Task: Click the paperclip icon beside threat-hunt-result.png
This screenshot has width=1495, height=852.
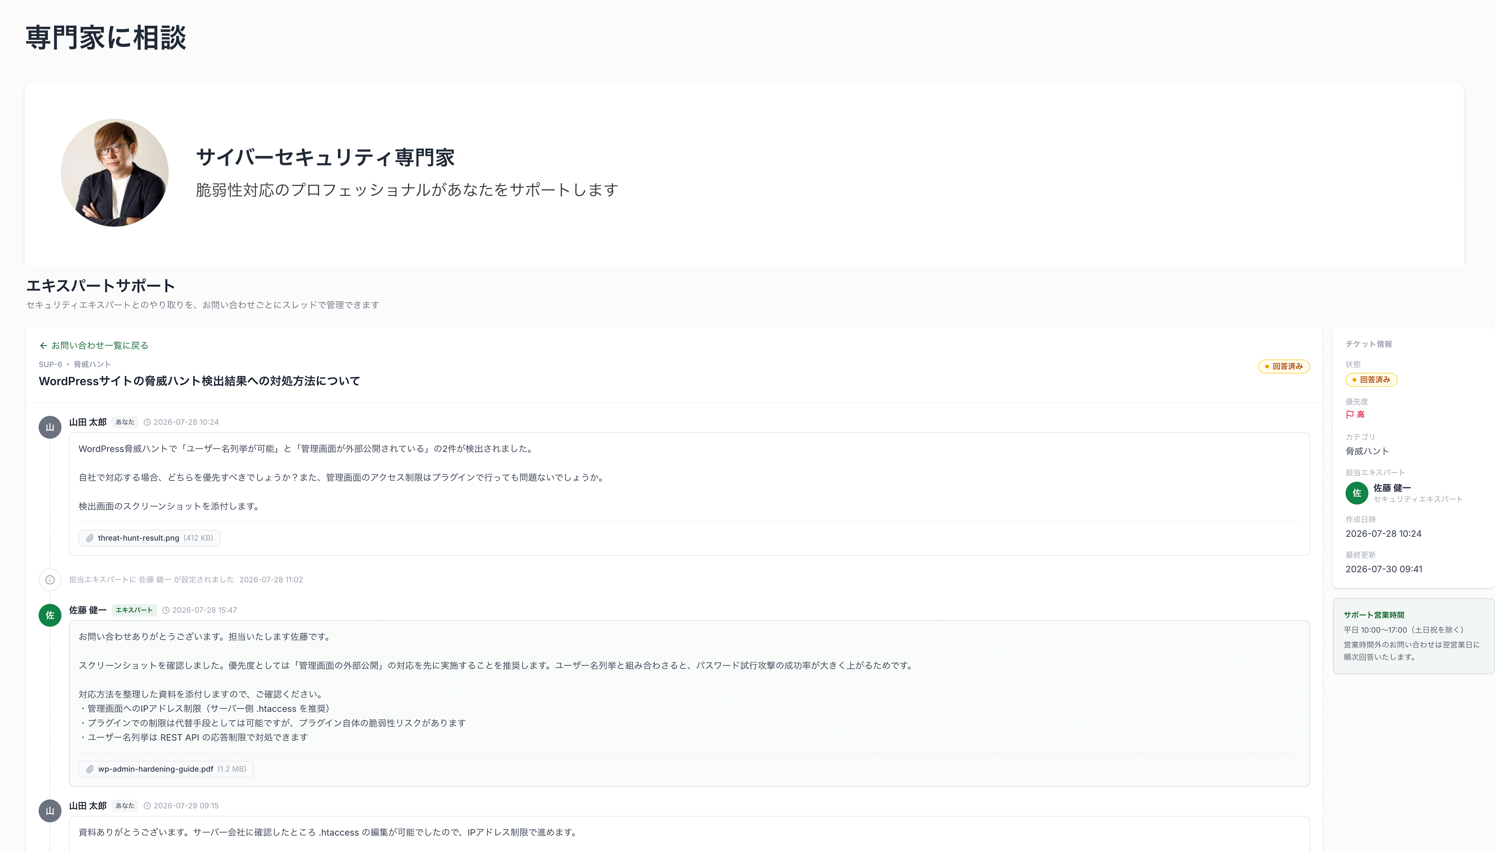Action: pos(90,538)
